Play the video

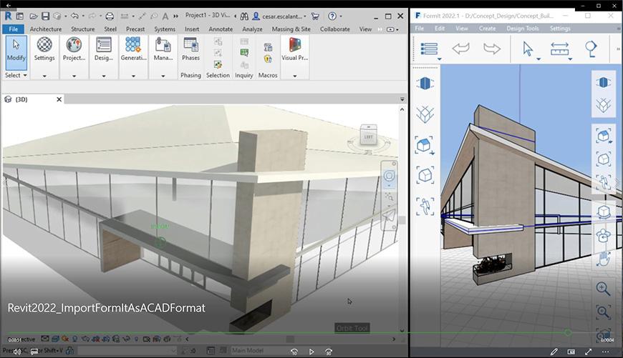(x=311, y=352)
